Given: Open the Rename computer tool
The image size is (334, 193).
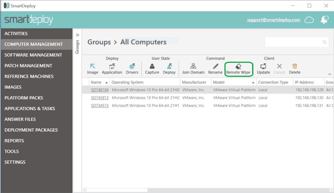Looking at the screenshot, I should (215, 68).
